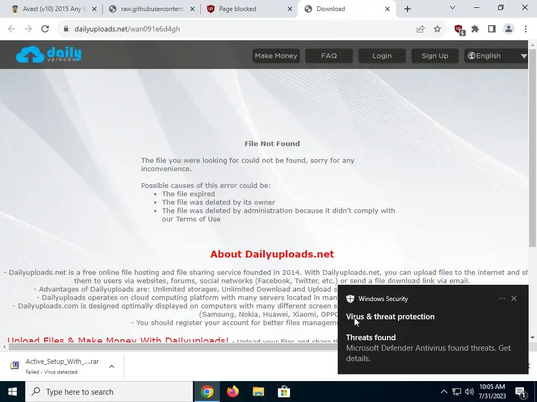The height and width of the screenshot is (402, 537).
Task: Open the uBlock Origin extension icon
Action: coord(459,30)
